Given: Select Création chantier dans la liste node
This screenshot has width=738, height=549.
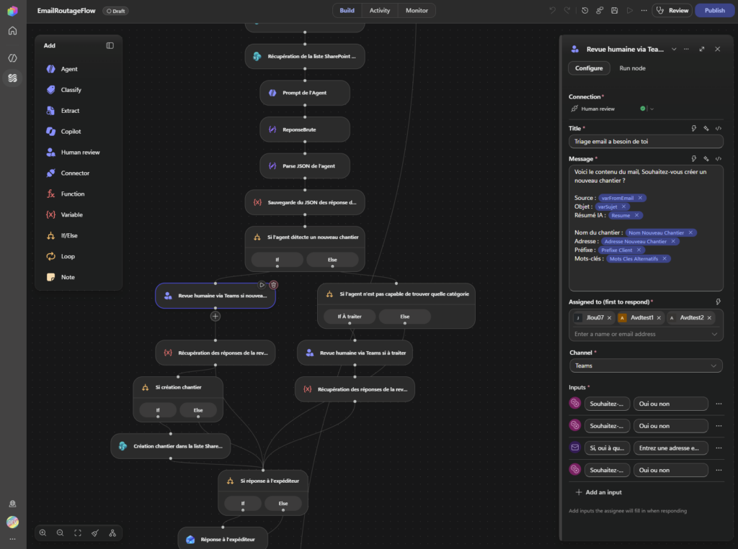Looking at the screenshot, I should [171, 446].
